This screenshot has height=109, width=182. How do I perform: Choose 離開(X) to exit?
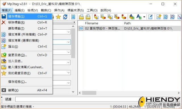tap(26, 90)
